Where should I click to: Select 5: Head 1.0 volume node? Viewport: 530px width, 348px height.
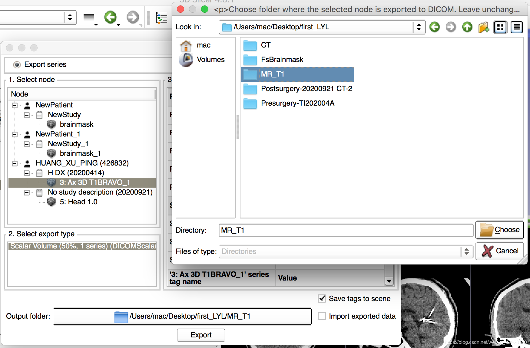pyautogui.click(x=78, y=202)
